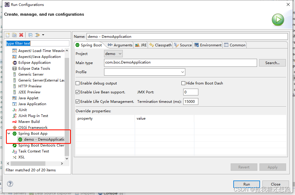
Task: Click the Spring Boot App power icon
Action: (15, 134)
